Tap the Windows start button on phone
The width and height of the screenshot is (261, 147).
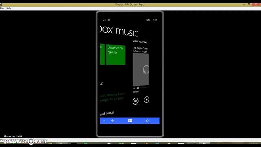point(130,120)
